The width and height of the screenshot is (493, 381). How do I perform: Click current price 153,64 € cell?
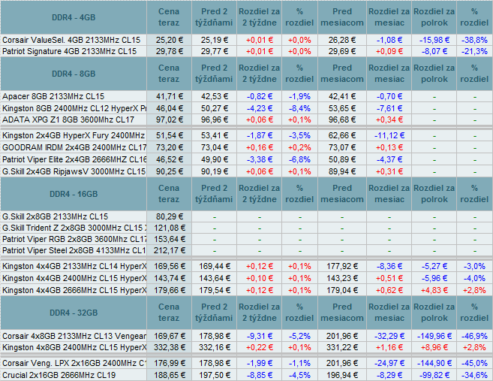[x=169, y=239]
